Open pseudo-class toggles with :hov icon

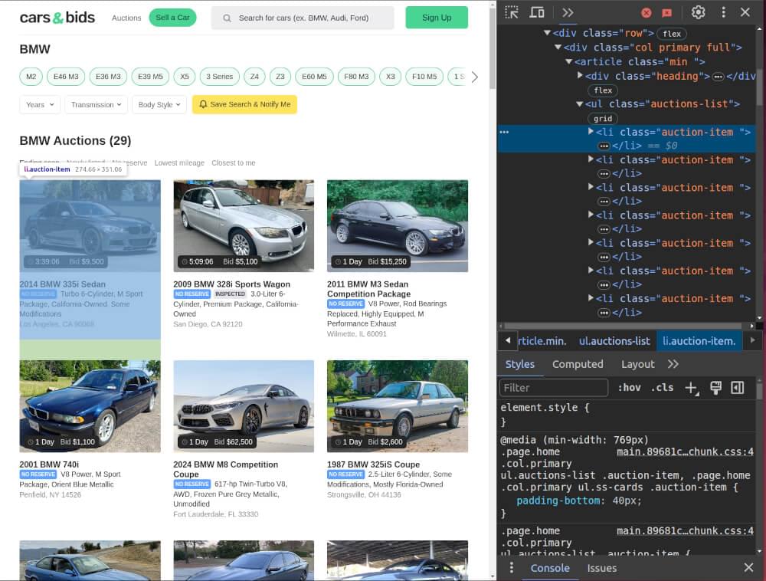[630, 388]
